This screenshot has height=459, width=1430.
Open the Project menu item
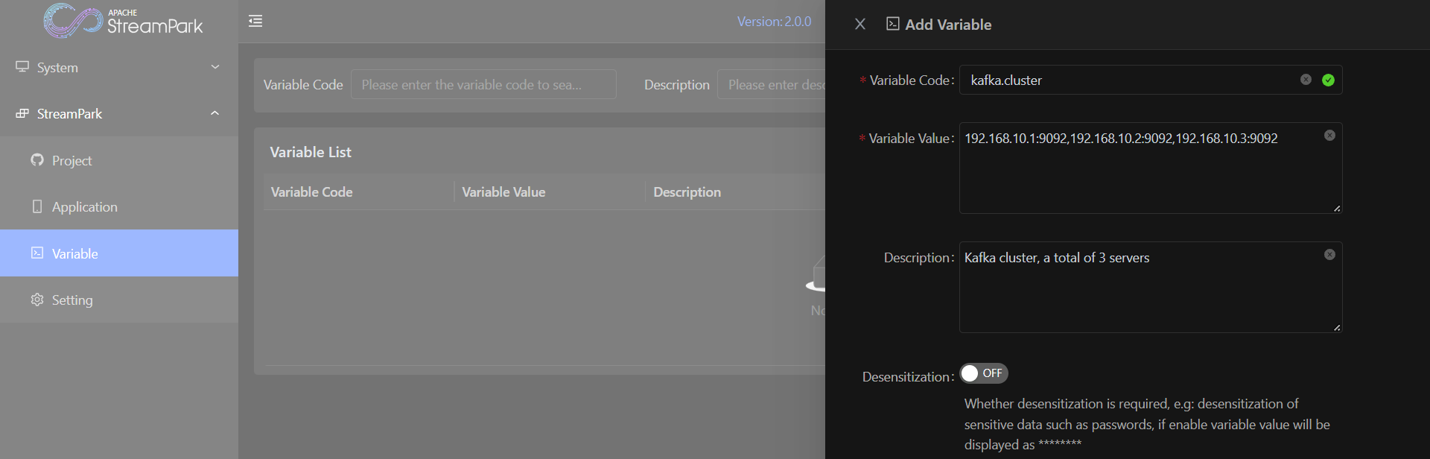(72, 161)
